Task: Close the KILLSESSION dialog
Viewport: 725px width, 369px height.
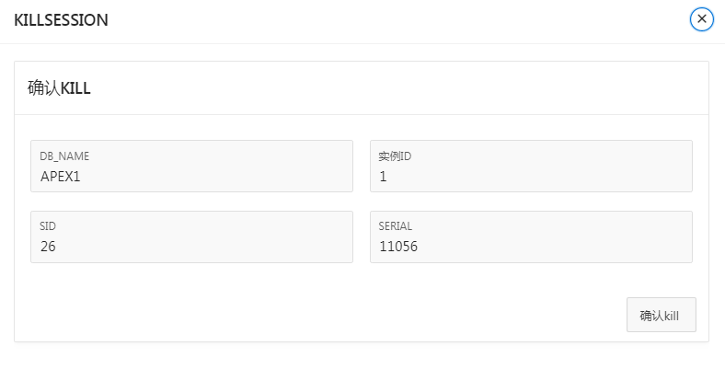Action: tap(702, 18)
